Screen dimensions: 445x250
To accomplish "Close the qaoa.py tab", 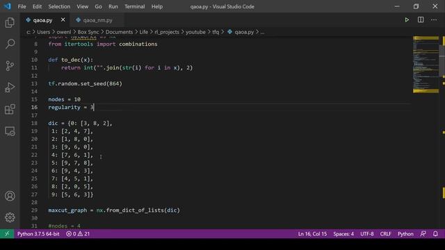I will click(63, 20).
